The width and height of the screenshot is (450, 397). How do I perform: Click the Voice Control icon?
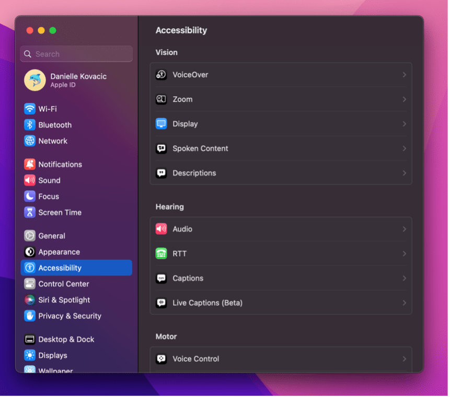161,359
